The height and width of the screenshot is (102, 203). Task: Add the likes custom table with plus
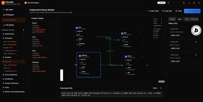(x=53, y=51)
